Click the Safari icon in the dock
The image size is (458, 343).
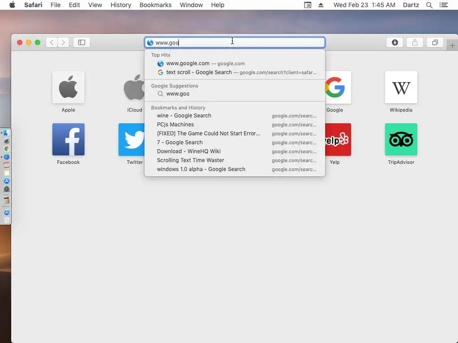click(x=6, y=157)
